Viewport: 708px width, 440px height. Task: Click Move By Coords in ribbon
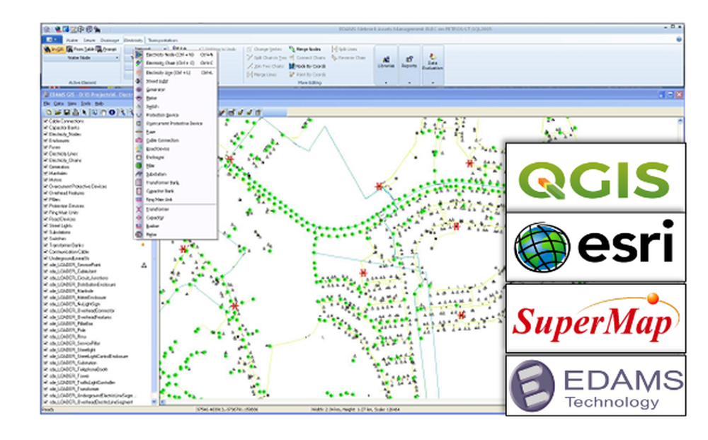[x=307, y=67]
